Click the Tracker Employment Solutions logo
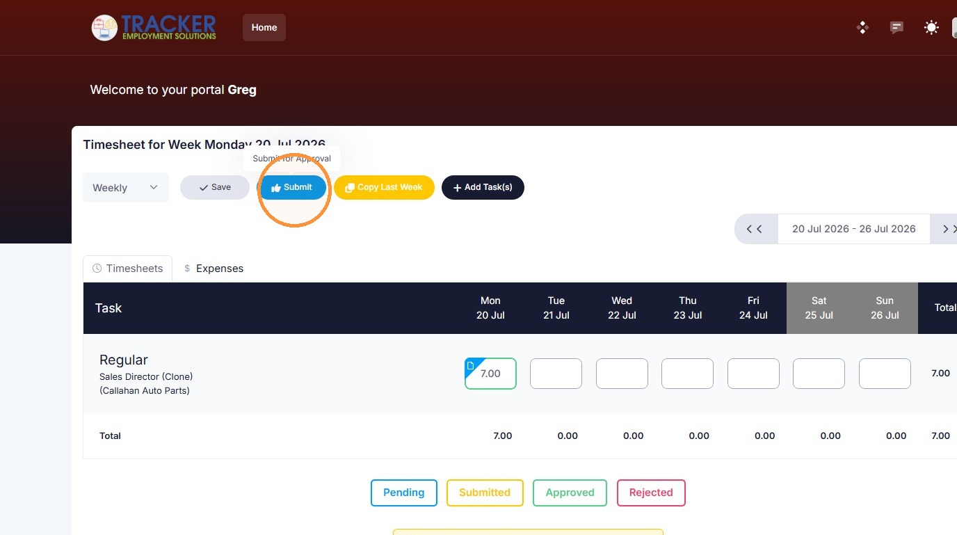 154,27
